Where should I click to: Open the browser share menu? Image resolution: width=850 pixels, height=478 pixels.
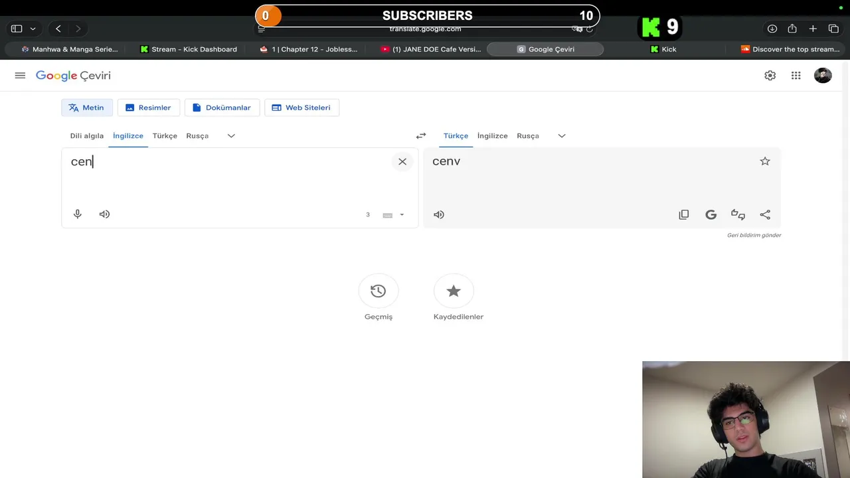tap(792, 29)
